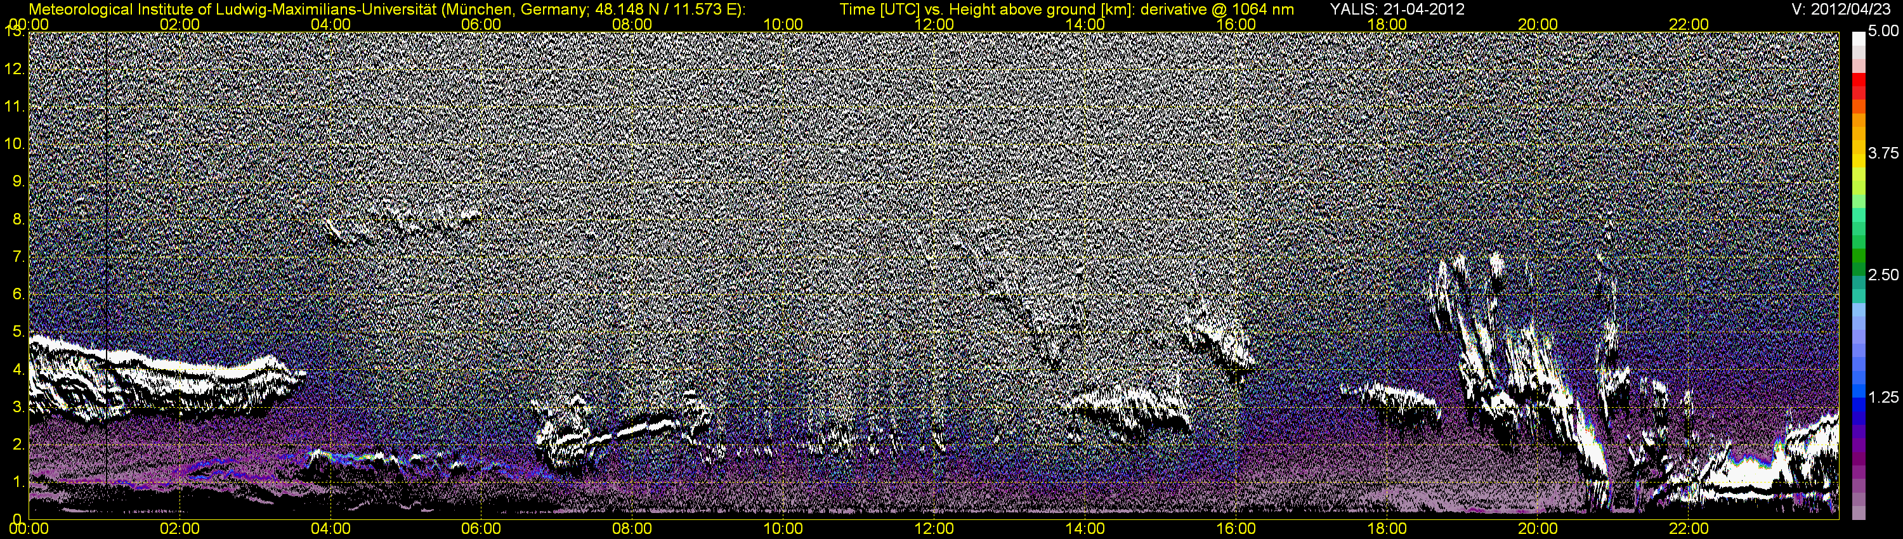Click '14:00' on the lower time axis
1903x539 pixels.
(x=1085, y=529)
